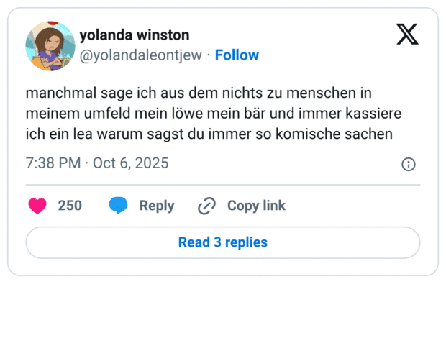Click the display name yolanda winston

(135, 35)
